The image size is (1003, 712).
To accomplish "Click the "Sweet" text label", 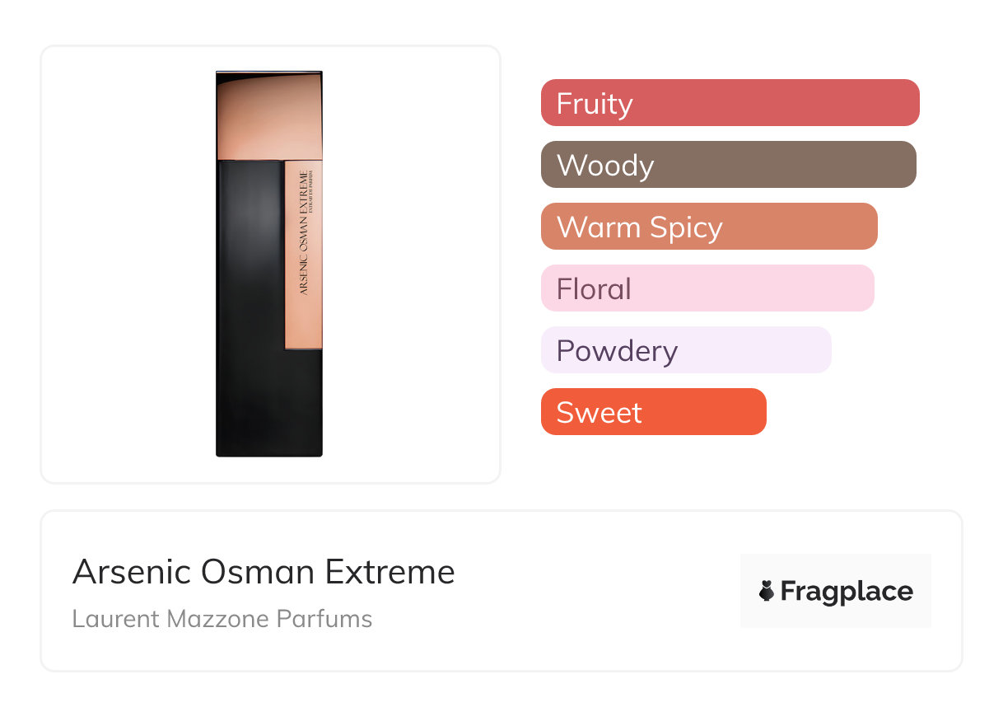I will coord(599,413).
